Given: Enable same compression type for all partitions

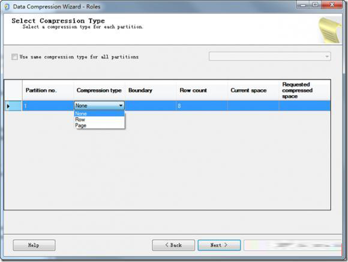Looking at the screenshot, I should (x=14, y=57).
